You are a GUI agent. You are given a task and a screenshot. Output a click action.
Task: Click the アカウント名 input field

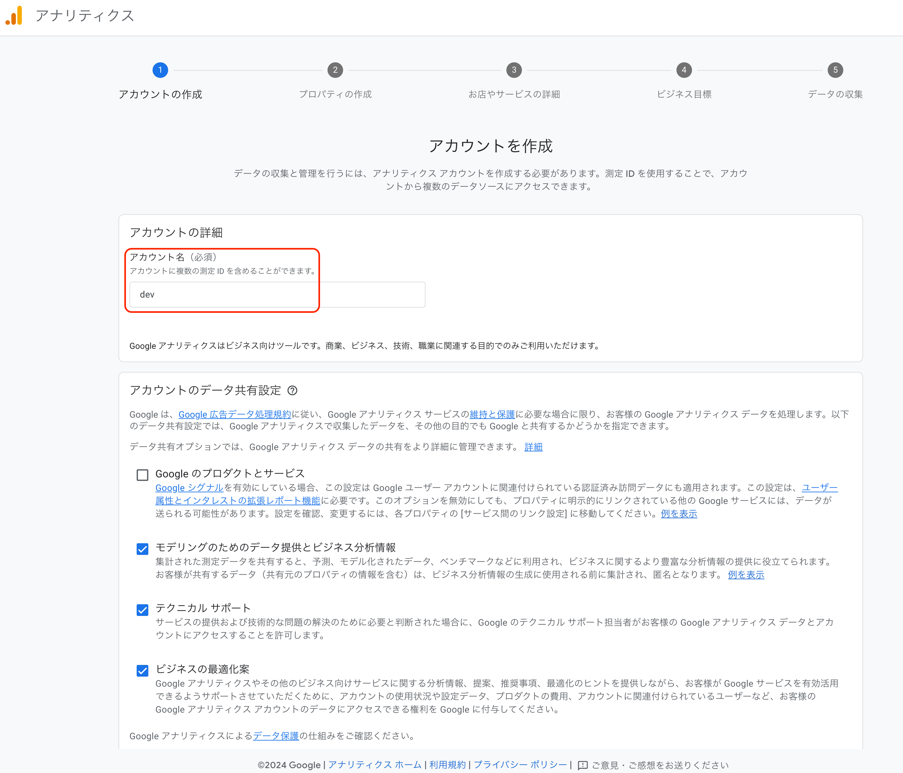coord(277,295)
